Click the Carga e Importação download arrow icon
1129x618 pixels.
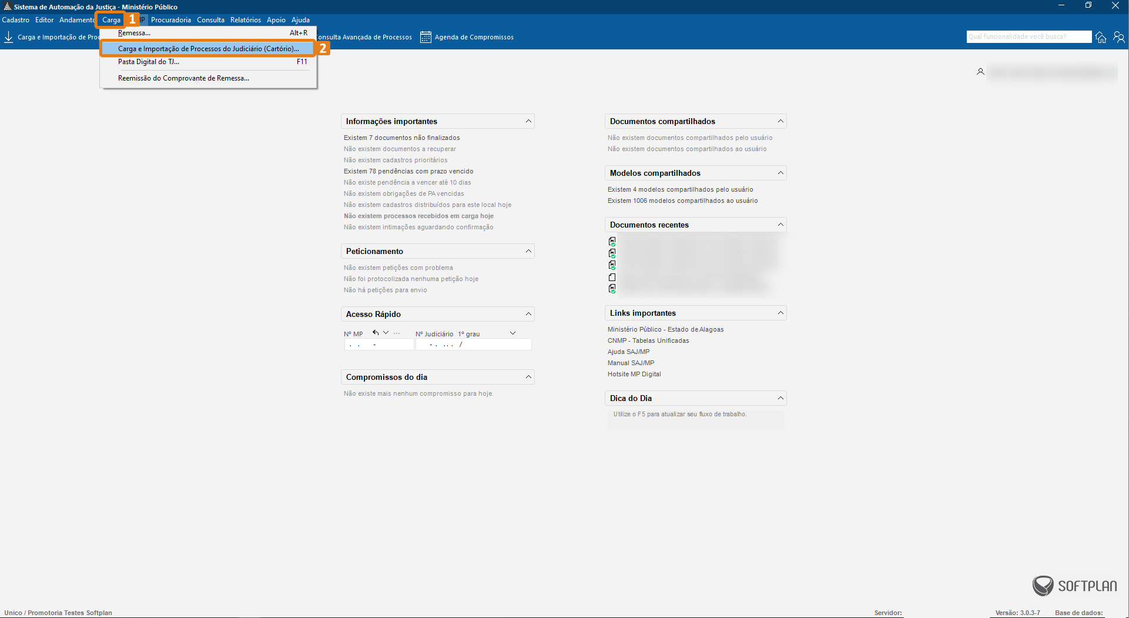(9, 37)
